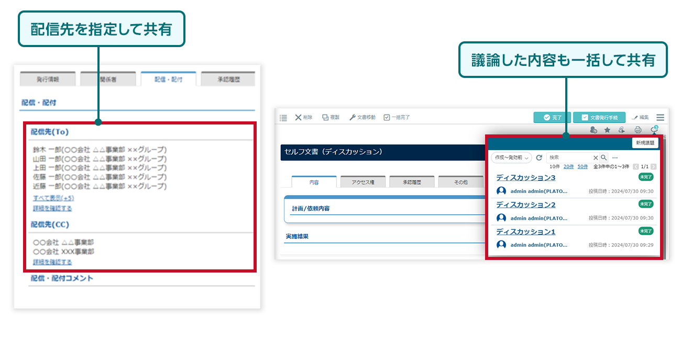The width and height of the screenshot is (681, 340).
Task: Click the user silhouette icon next to admin admin(PLATO
Action: [x=501, y=191]
